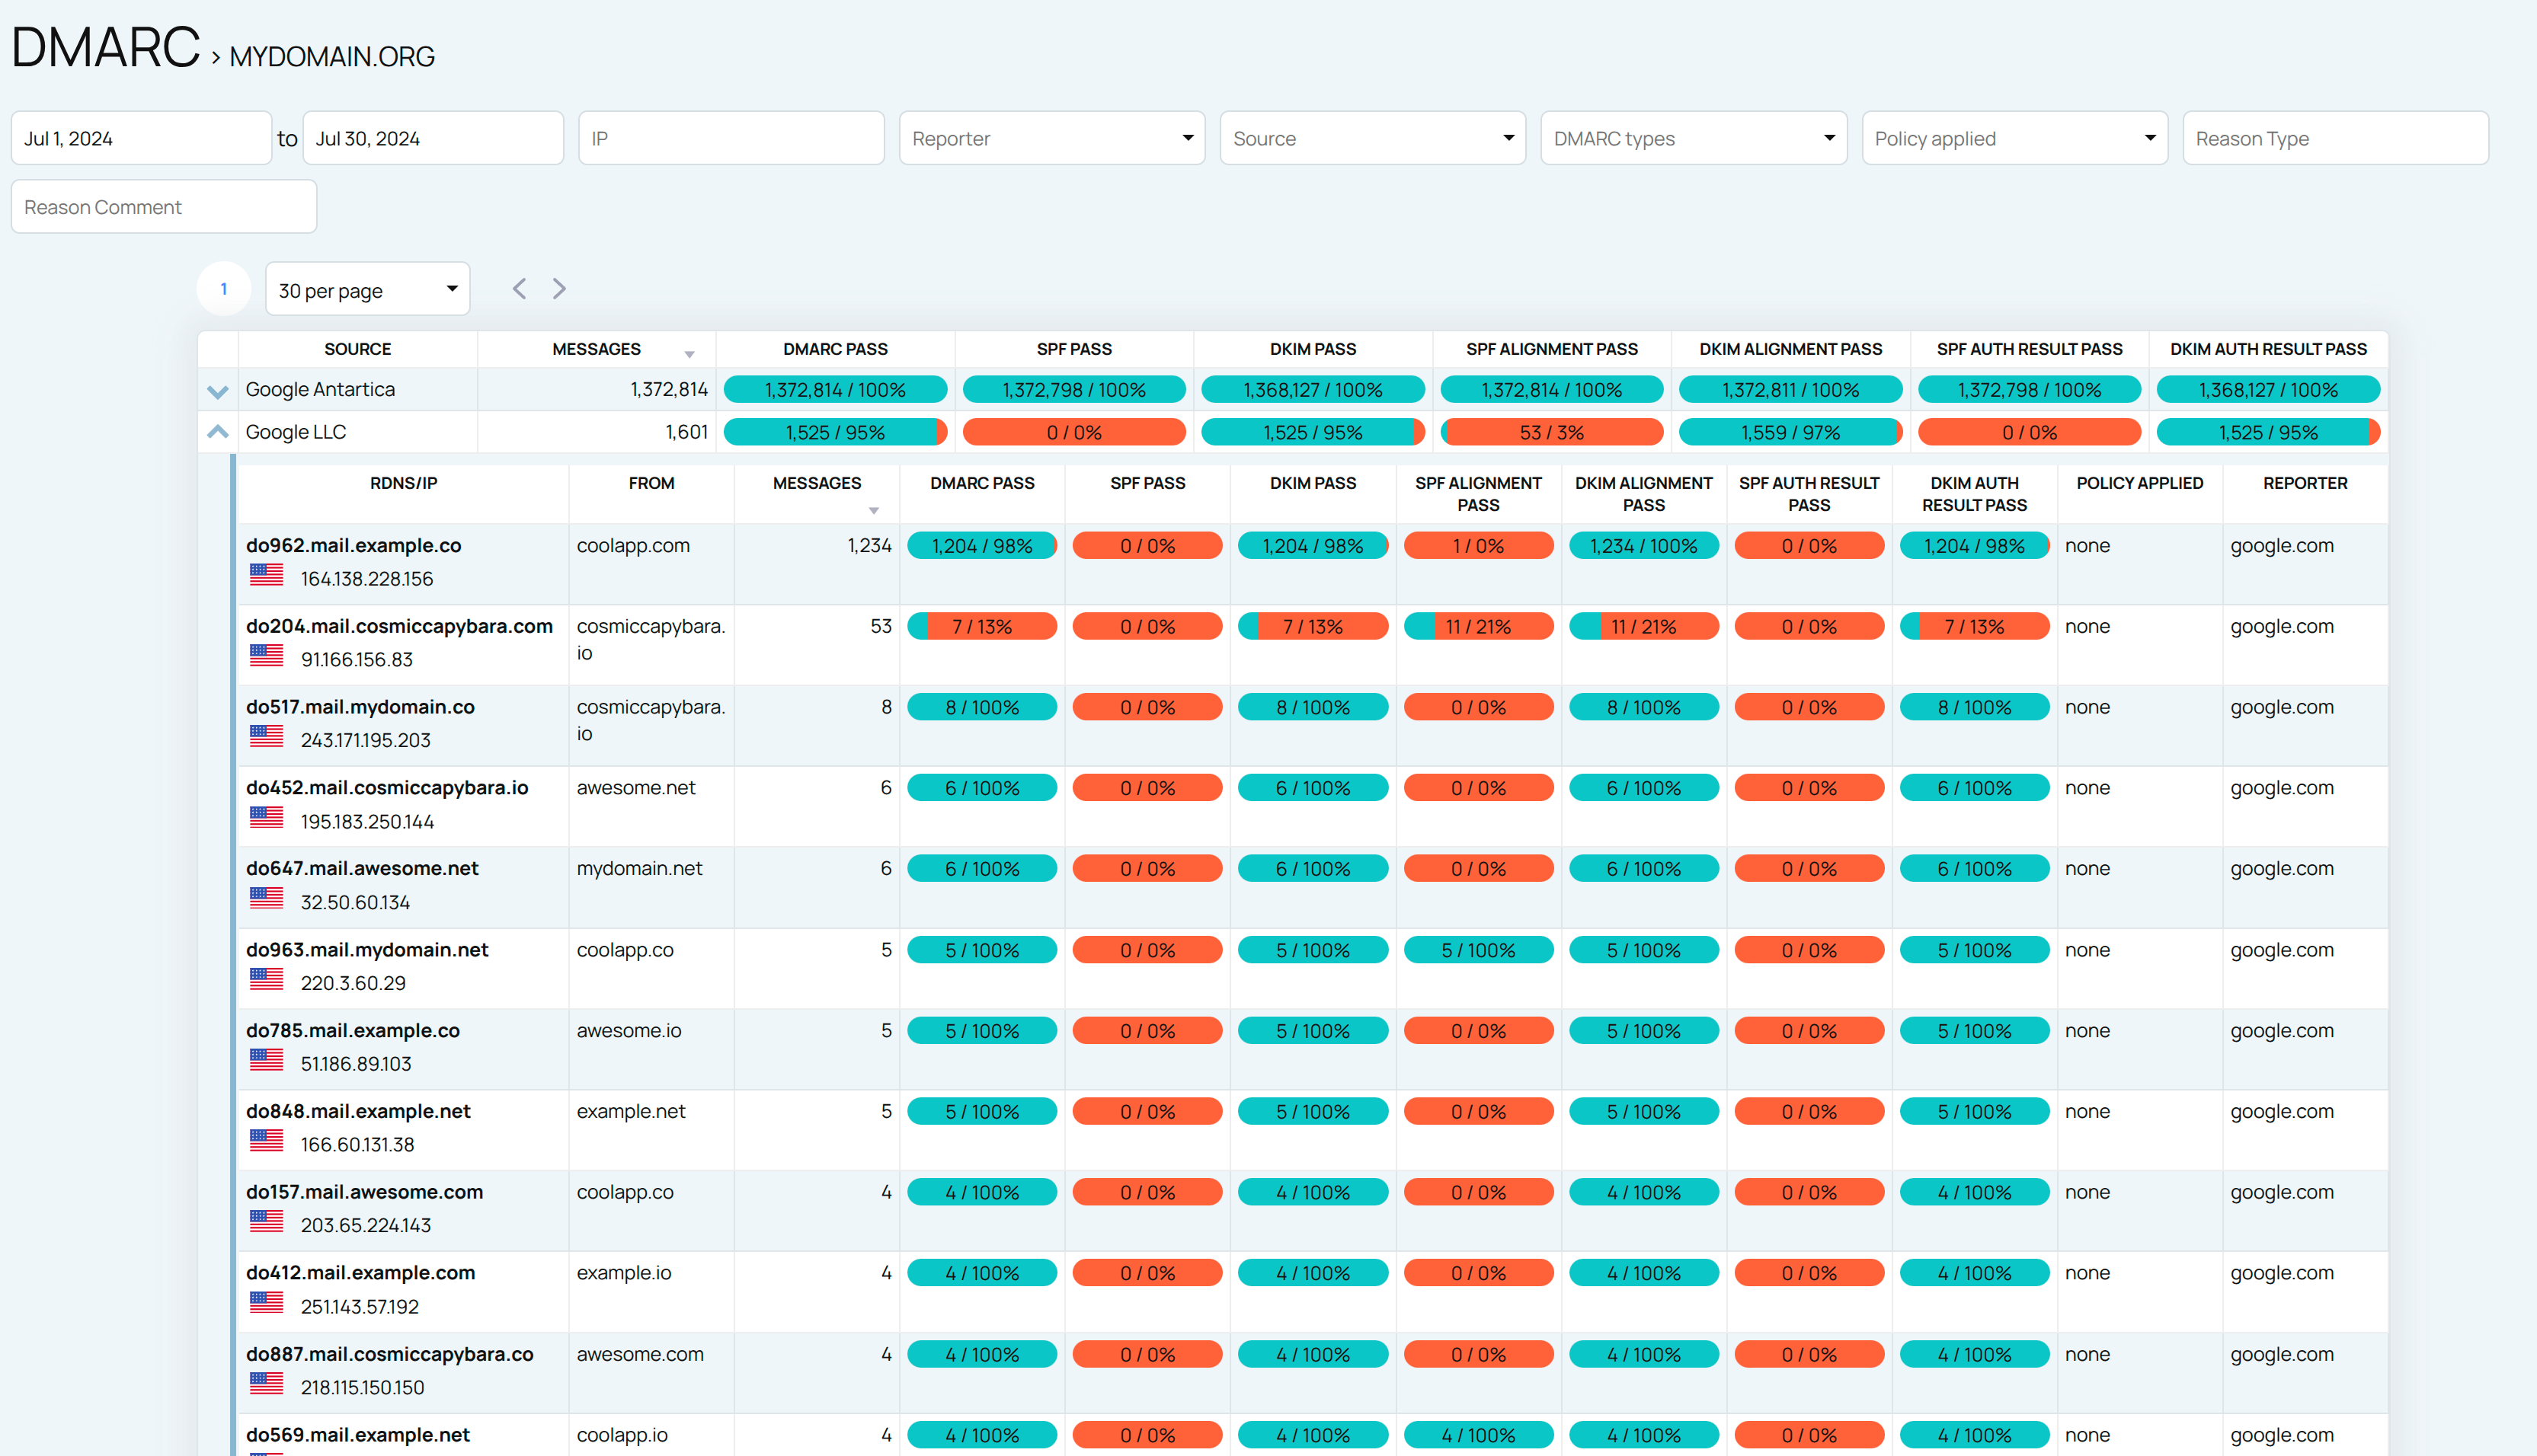Click google.com reporter for do962.mail.example.co

point(2282,546)
